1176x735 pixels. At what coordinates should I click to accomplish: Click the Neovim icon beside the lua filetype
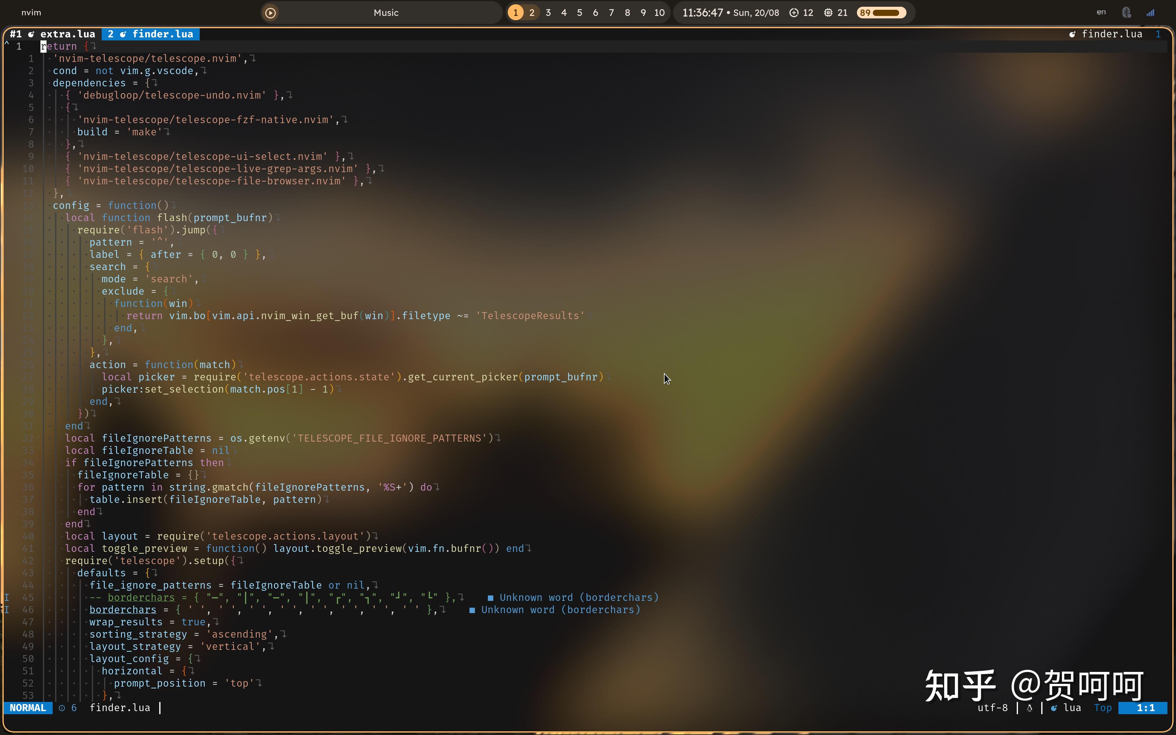1053,708
